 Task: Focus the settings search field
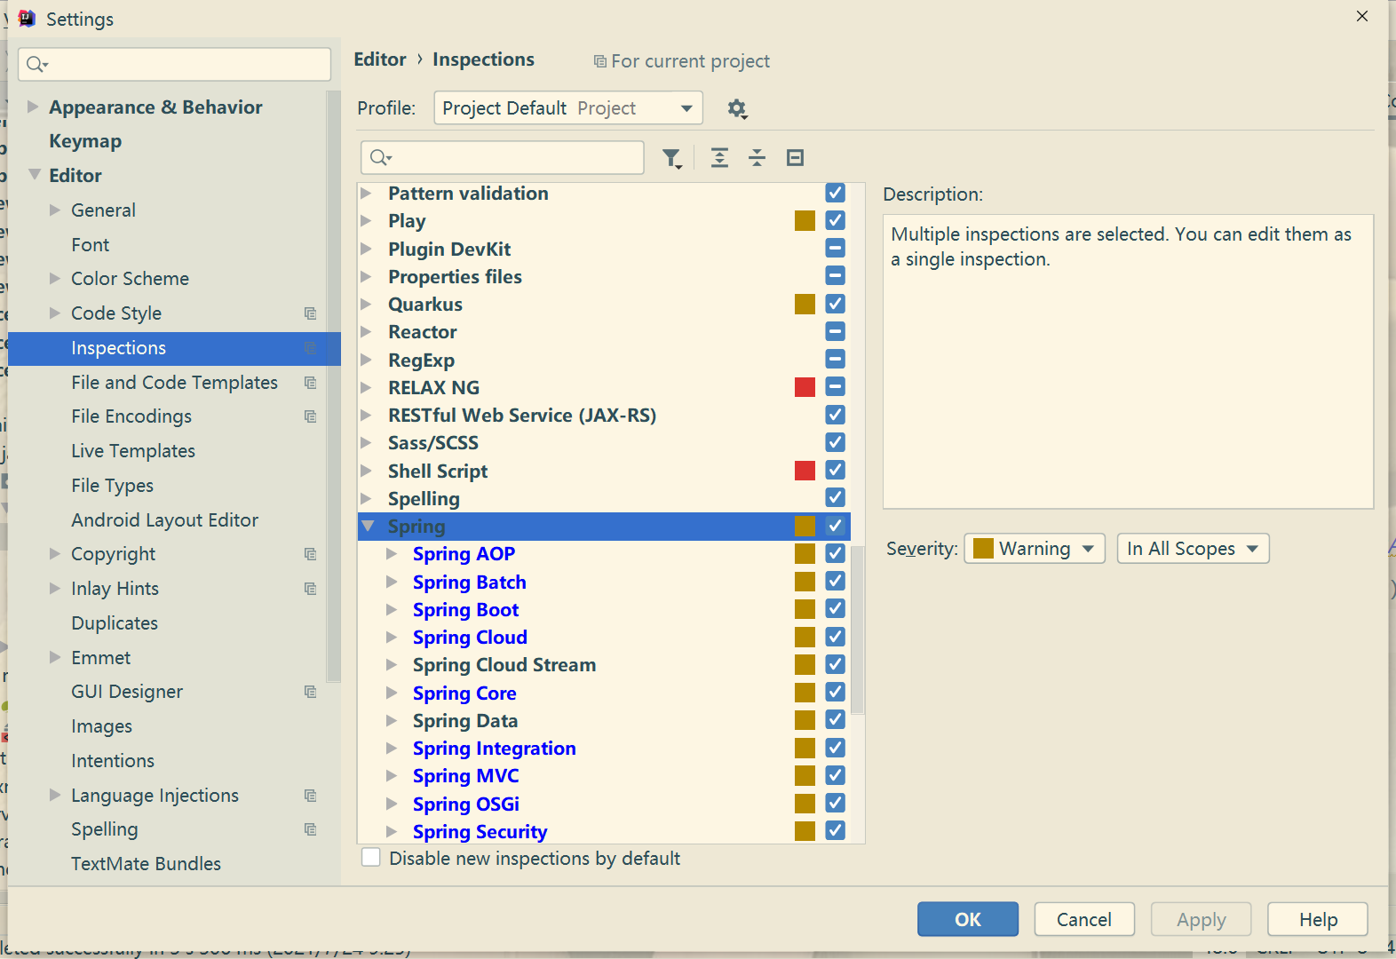click(x=174, y=64)
